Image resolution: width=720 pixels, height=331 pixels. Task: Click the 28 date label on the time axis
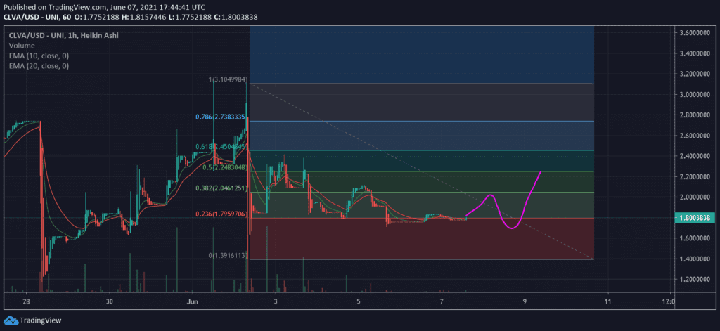(26, 301)
